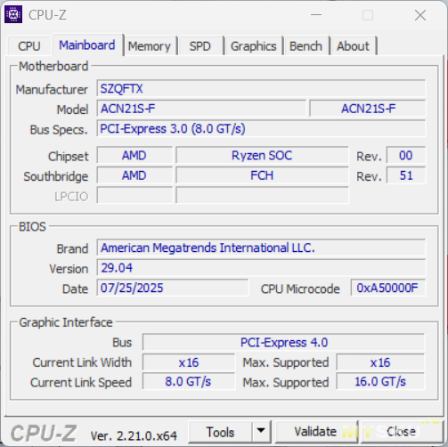Click the CPU-Z app icon in title bar
448x447 pixels.
point(13,14)
